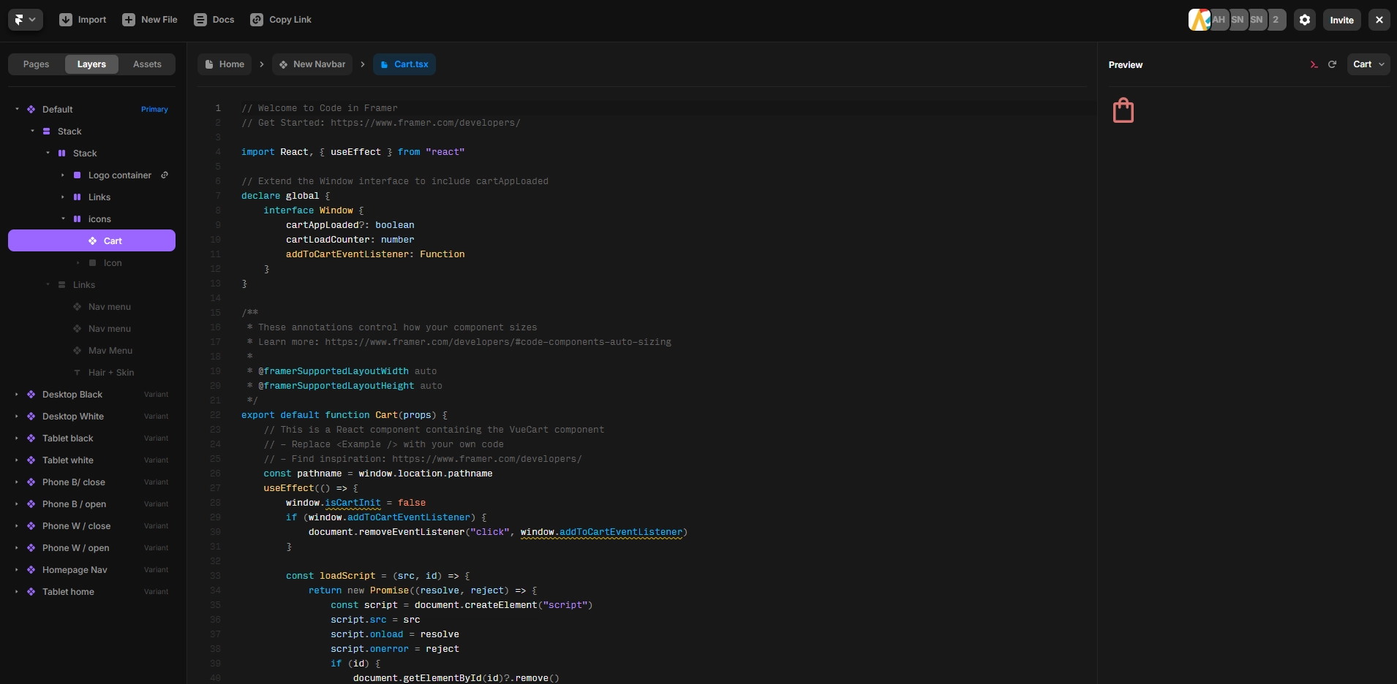
Task: Create a New File from toolbar
Action: point(150,20)
